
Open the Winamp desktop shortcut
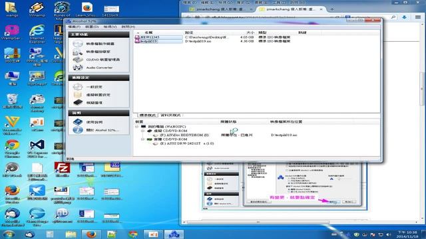pos(37,9)
